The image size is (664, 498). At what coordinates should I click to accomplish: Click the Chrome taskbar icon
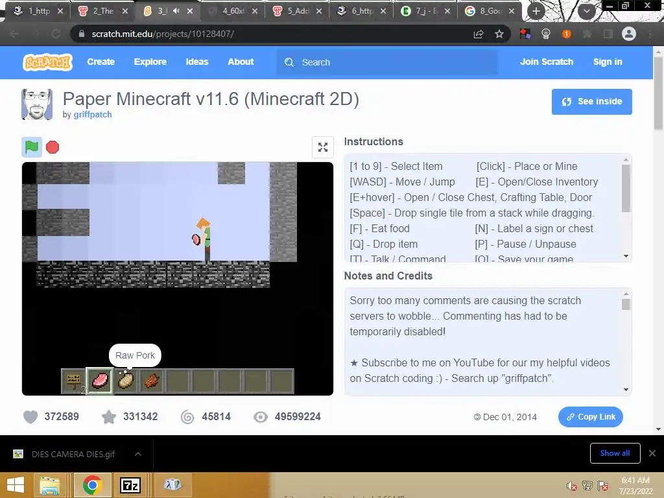pyautogui.click(x=92, y=485)
